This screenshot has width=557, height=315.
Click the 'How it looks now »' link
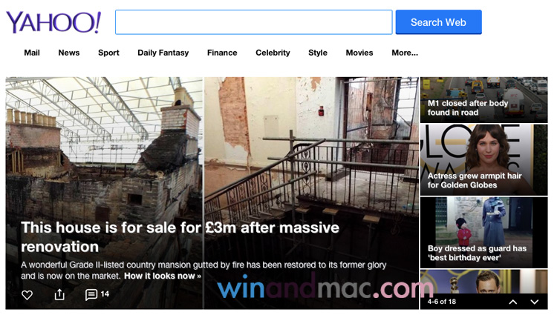coord(163,276)
